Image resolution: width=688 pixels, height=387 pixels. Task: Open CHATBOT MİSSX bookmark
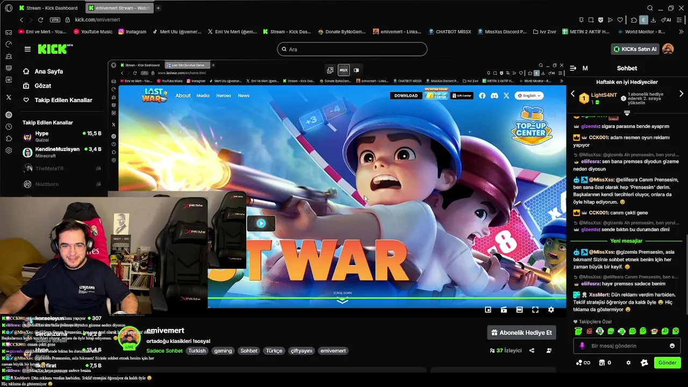pyautogui.click(x=449, y=32)
